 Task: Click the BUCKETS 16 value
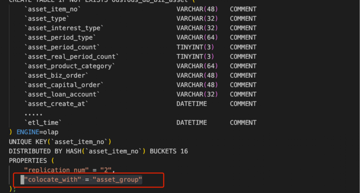coord(169,151)
